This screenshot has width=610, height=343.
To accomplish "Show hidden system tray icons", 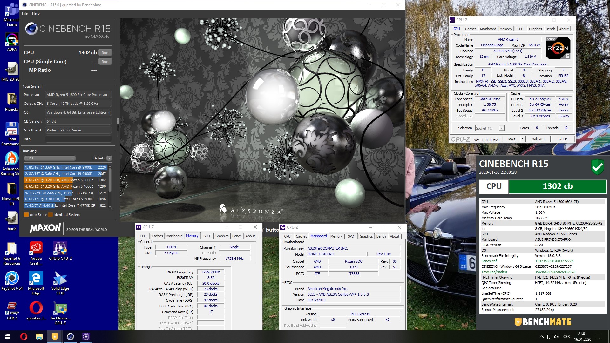I will coord(541,337).
